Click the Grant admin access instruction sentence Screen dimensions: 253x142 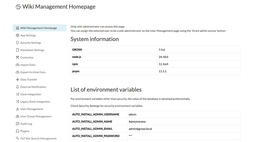tap(148, 31)
